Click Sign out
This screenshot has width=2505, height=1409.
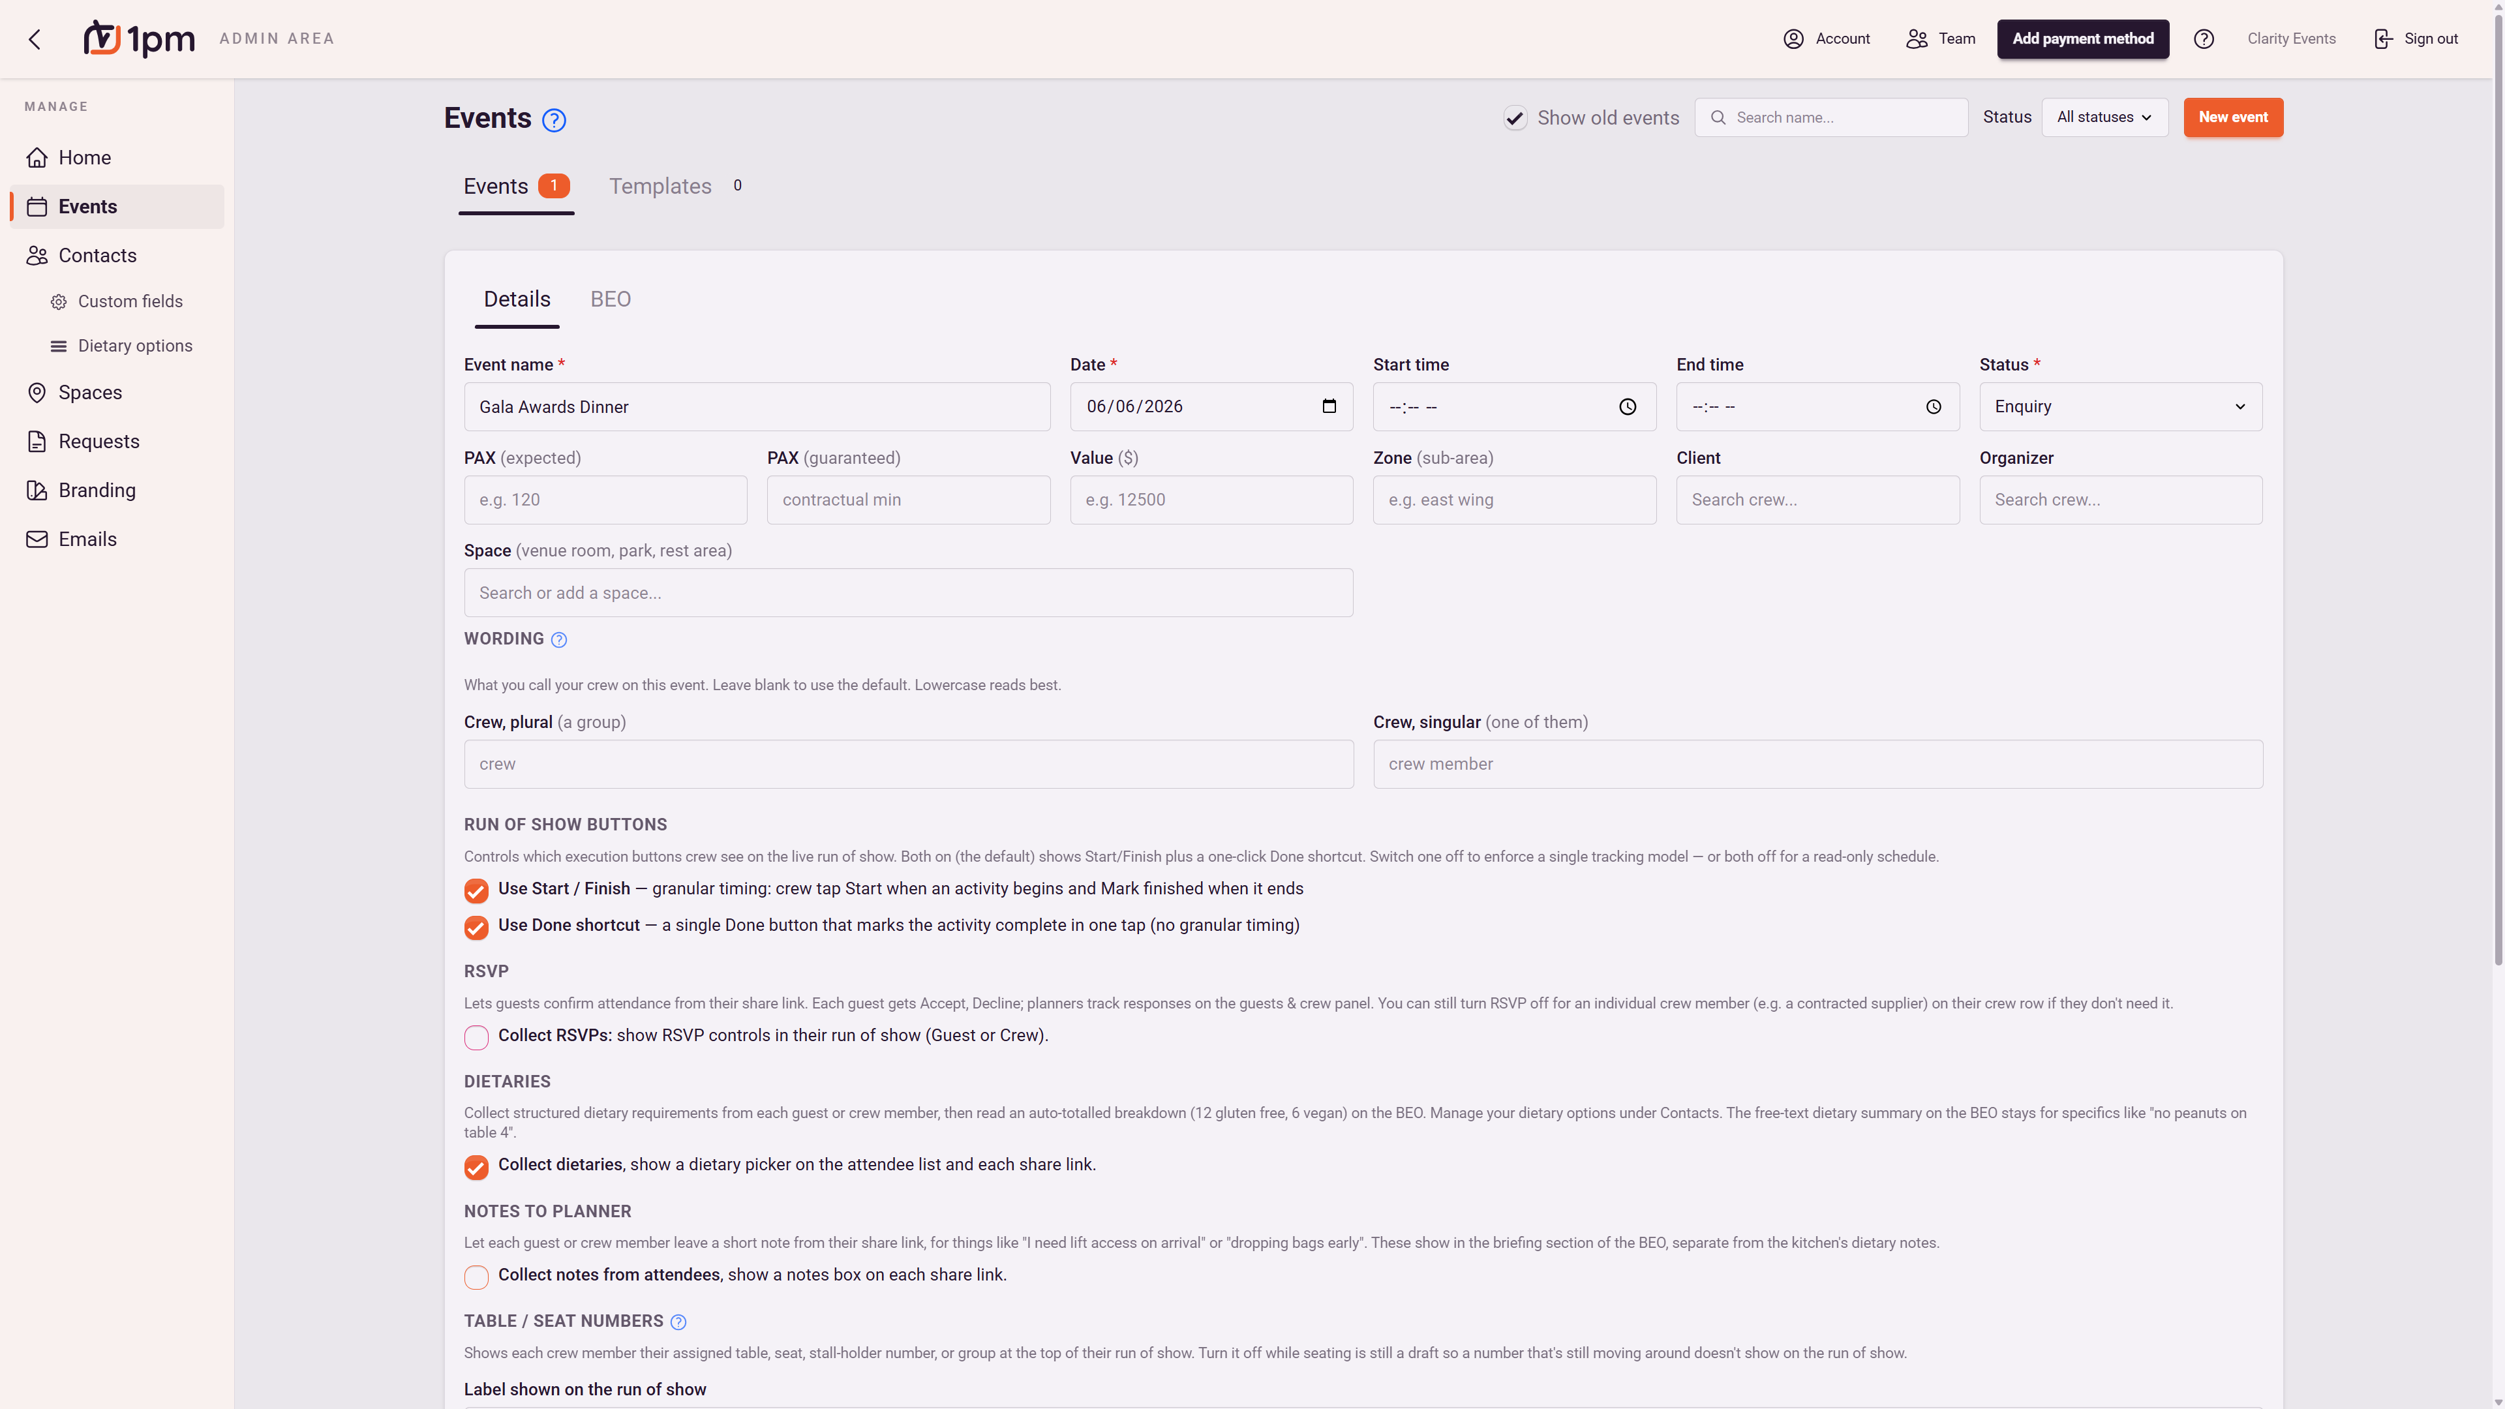[2416, 39]
